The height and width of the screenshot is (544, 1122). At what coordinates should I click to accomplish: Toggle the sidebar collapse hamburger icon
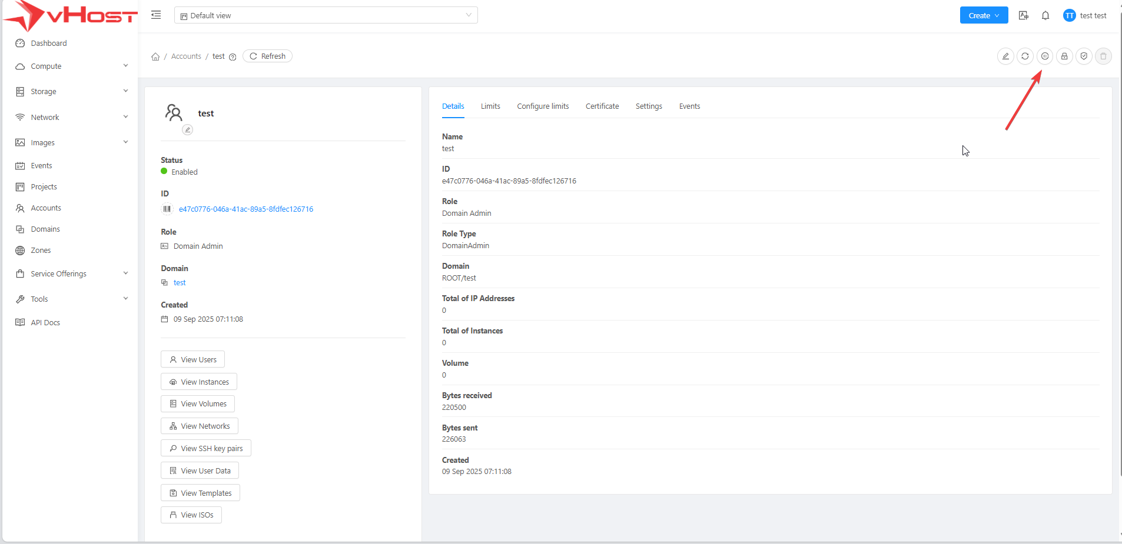click(156, 15)
